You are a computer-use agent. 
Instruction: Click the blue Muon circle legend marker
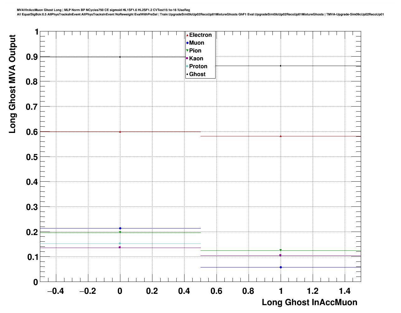click(187, 43)
